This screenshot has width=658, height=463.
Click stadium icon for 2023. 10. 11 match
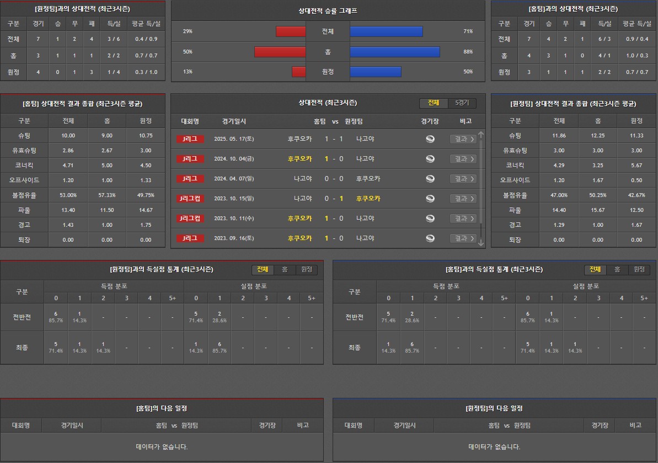[x=430, y=219]
